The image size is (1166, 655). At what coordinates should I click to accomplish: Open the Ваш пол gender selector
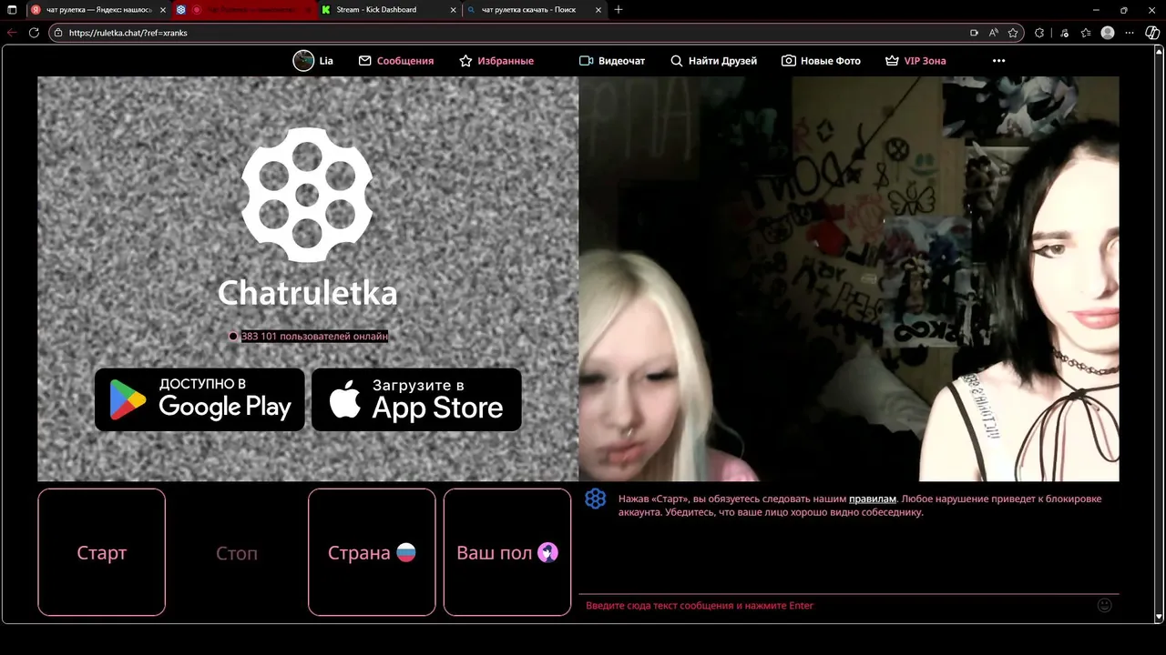(507, 552)
